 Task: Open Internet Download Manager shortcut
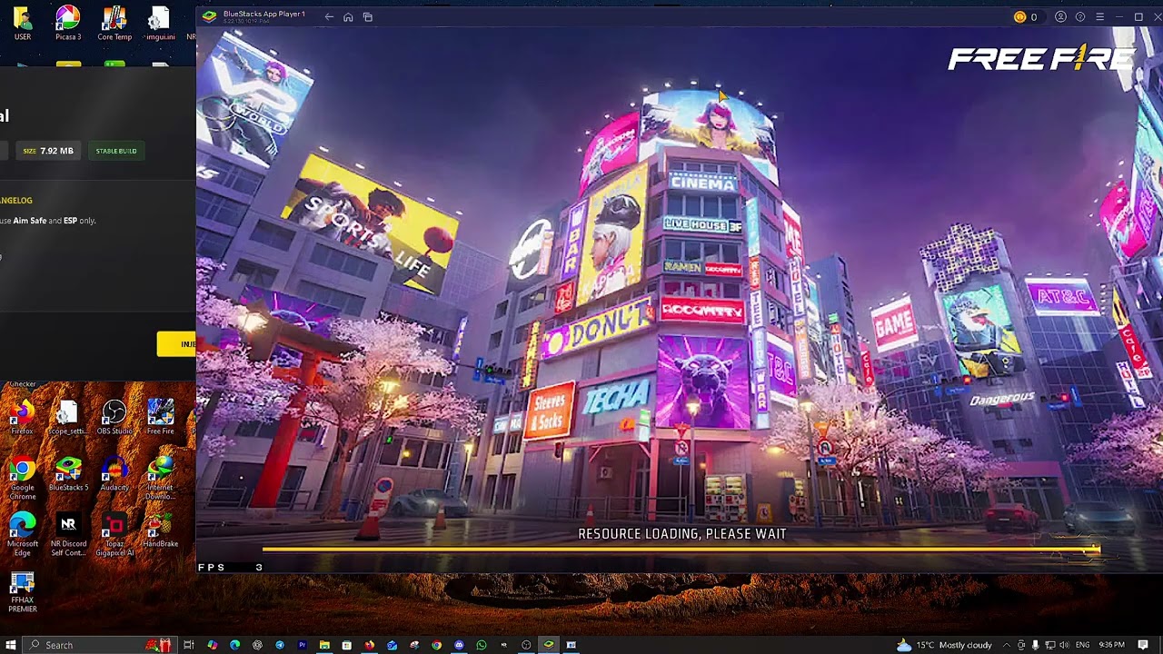coord(160,479)
